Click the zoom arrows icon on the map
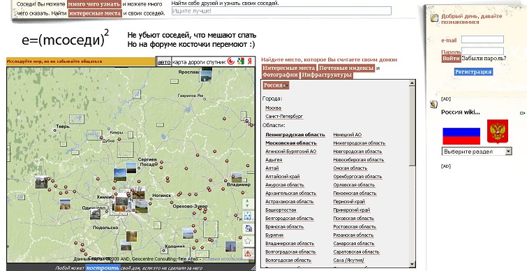The image size is (527, 271). [247, 203]
